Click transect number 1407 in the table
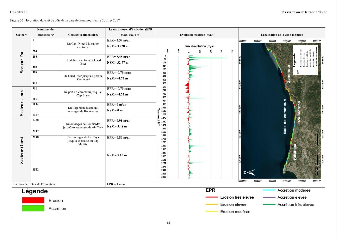The height and width of the screenshot is (238, 337). (x=35, y=115)
